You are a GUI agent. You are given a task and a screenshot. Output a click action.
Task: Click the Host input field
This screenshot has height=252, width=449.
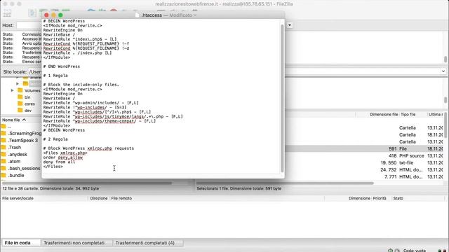point(29,25)
